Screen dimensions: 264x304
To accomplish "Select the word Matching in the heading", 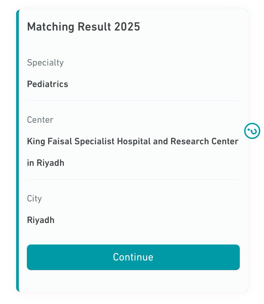I will coord(51,27).
